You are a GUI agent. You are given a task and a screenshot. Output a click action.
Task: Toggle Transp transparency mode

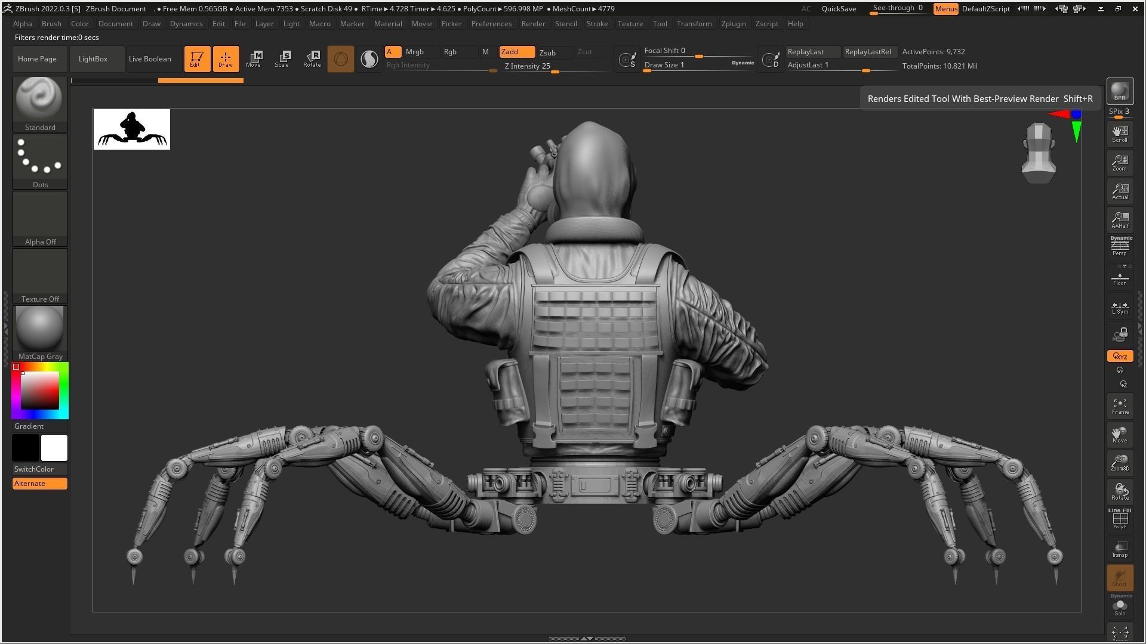1120,549
